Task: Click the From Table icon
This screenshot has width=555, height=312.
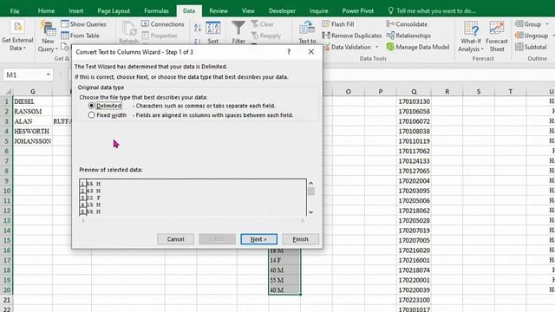Action: pos(65,36)
